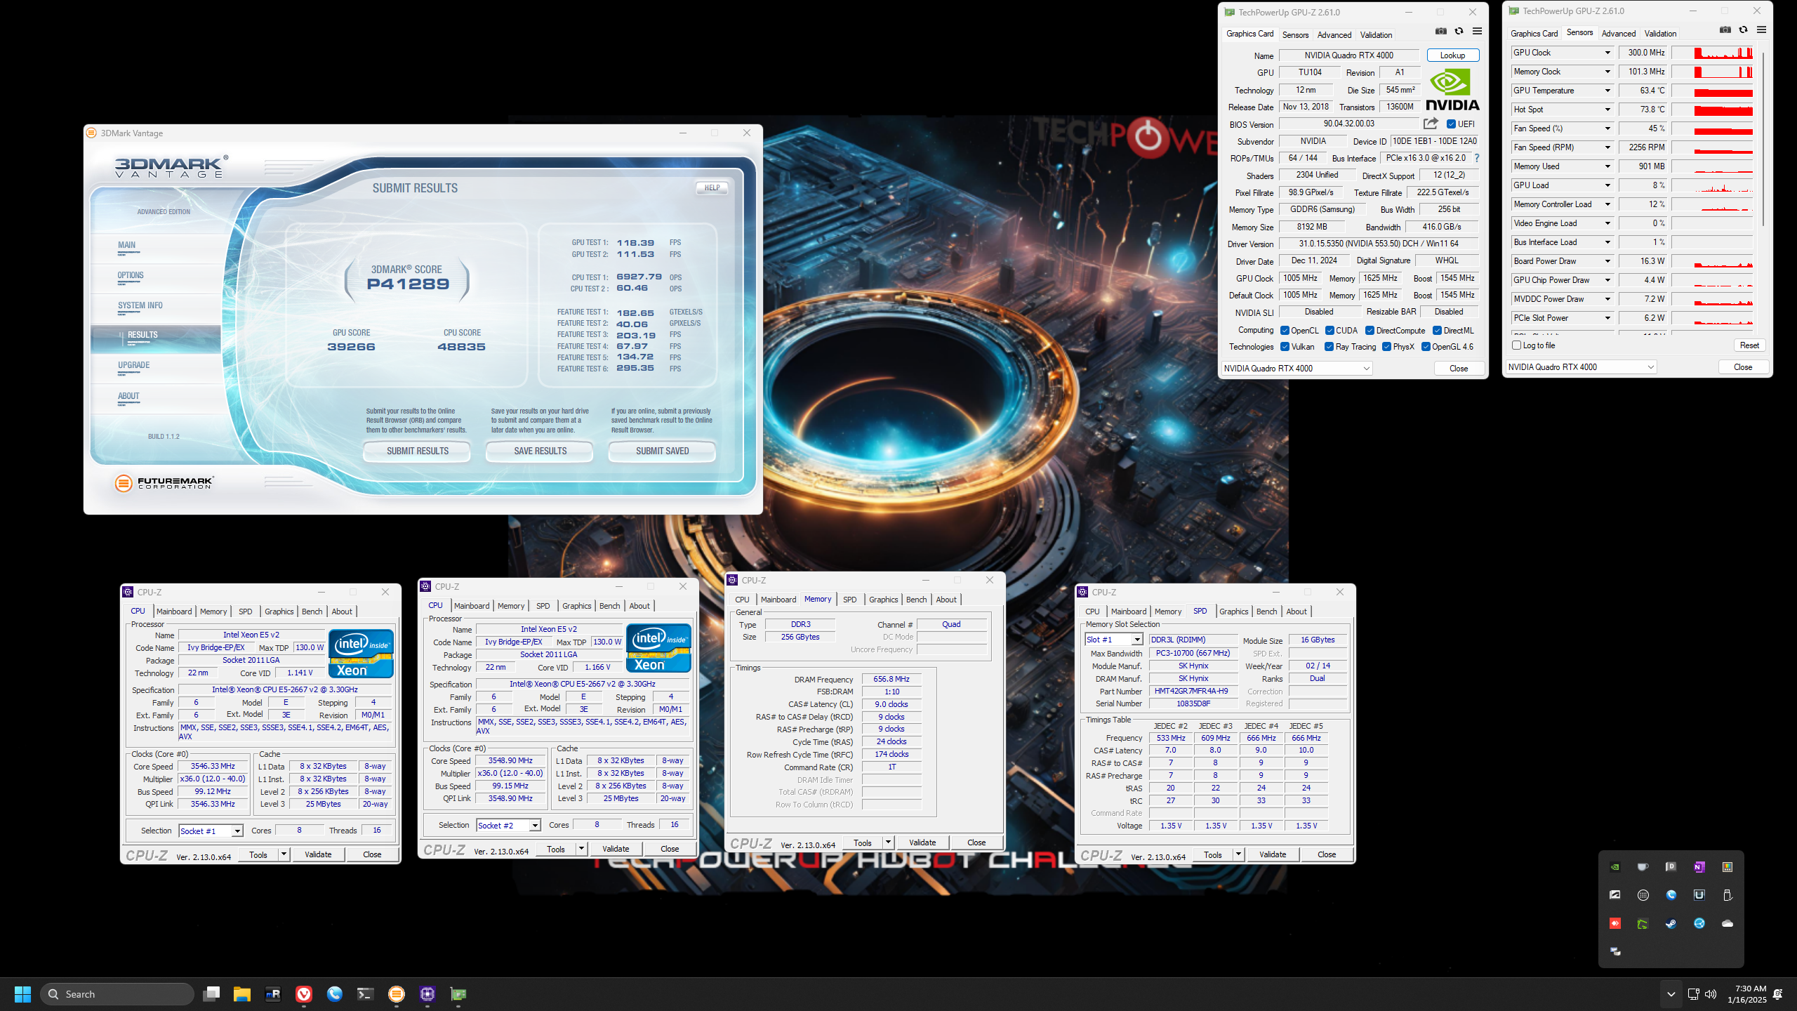The height and width of the screenshot is (1011, 1797).
Task: Click the BIOS version share/export icon
Action: coord(1431,124)
